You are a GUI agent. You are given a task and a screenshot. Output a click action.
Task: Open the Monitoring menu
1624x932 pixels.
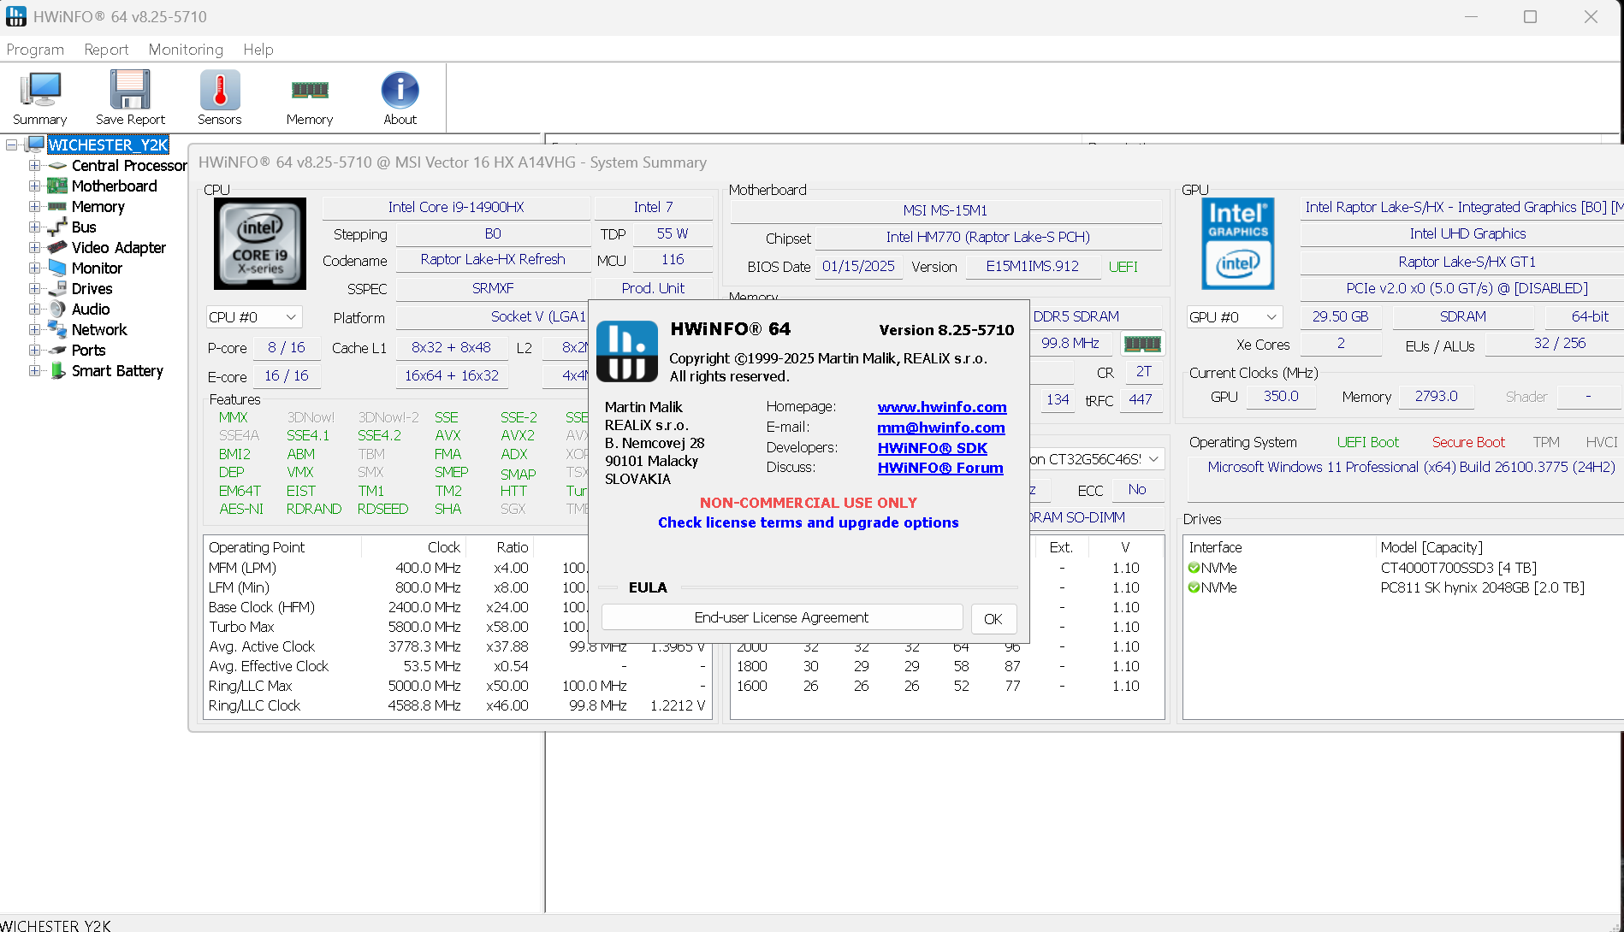click(x=186, y=50)
